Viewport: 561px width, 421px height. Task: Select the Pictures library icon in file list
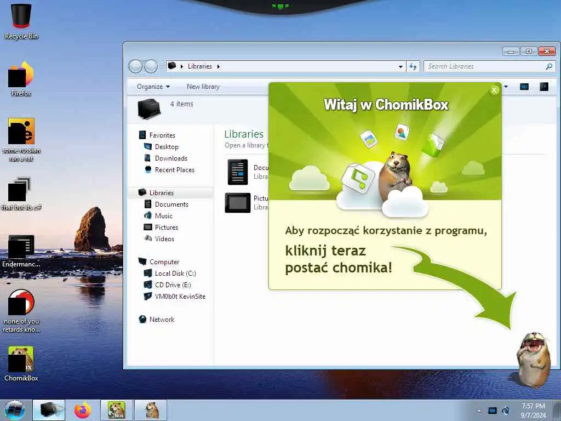(x=238, y=203)
